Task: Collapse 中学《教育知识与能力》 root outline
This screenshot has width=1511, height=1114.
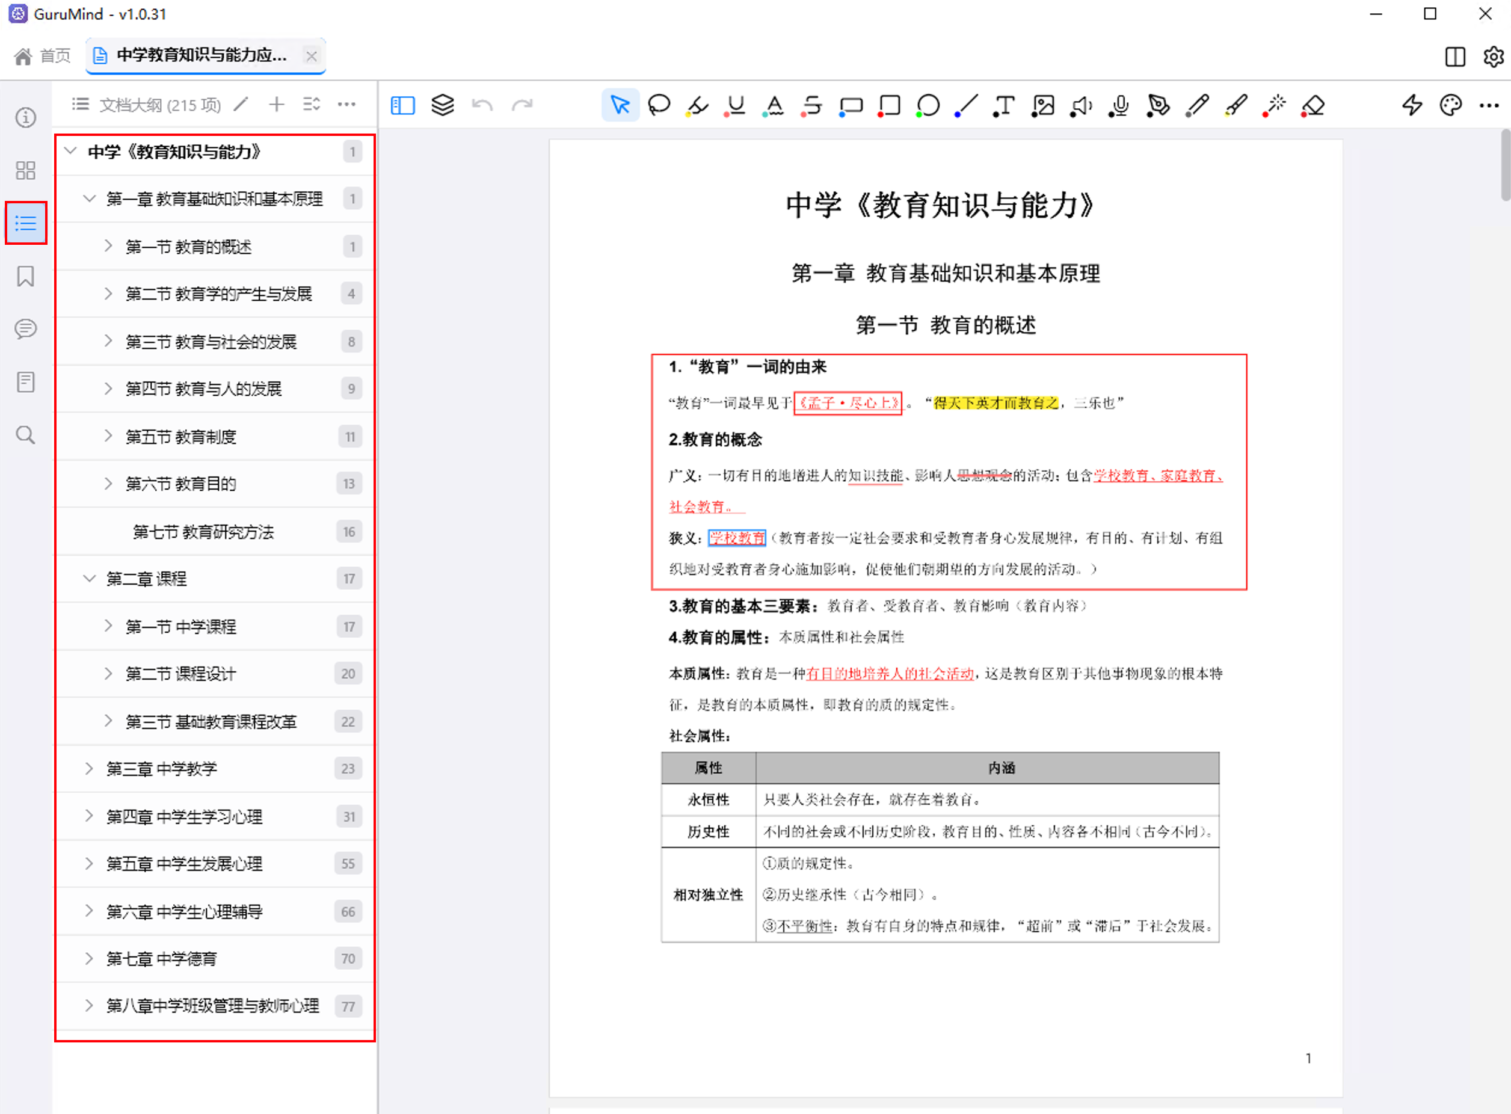Action: 70,151
